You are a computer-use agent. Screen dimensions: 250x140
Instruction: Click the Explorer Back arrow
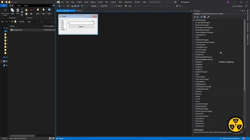(x=3, y=22)
